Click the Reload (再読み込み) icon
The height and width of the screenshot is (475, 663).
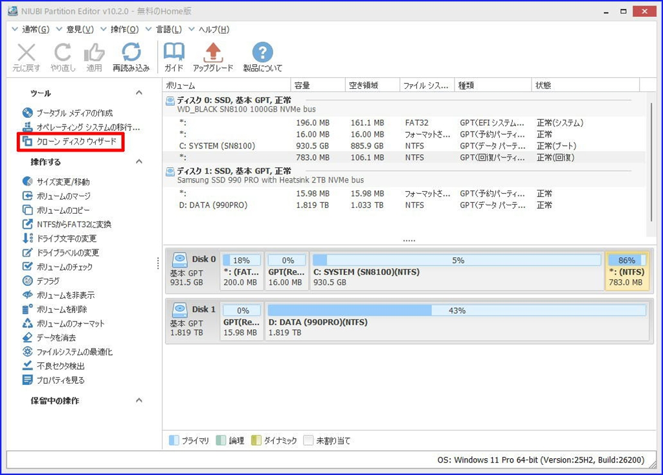(131, 52)
